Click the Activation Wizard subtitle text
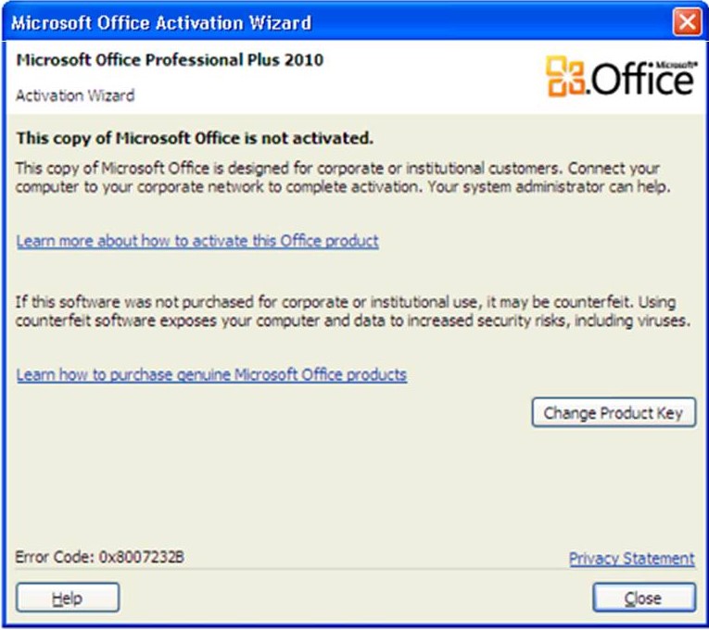The height and width of the screenshot is (630, 709). pyautogui.click(x=75, y=95)
